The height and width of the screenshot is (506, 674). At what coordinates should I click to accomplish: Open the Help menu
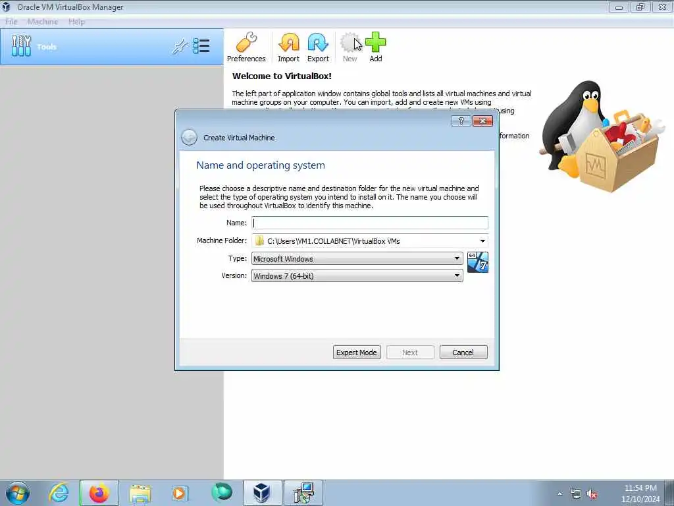[x=76, y=22]
